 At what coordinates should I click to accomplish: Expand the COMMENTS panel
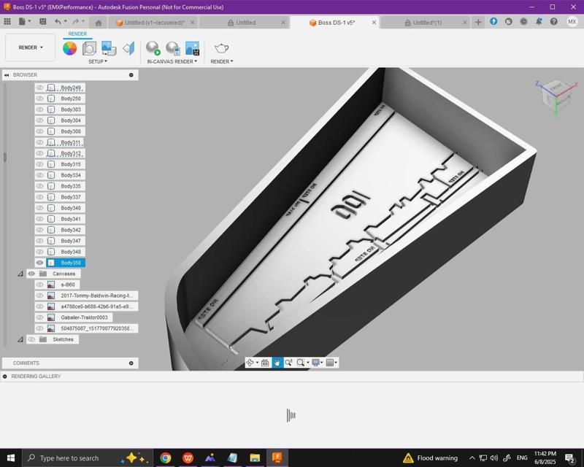pos(131,363)
